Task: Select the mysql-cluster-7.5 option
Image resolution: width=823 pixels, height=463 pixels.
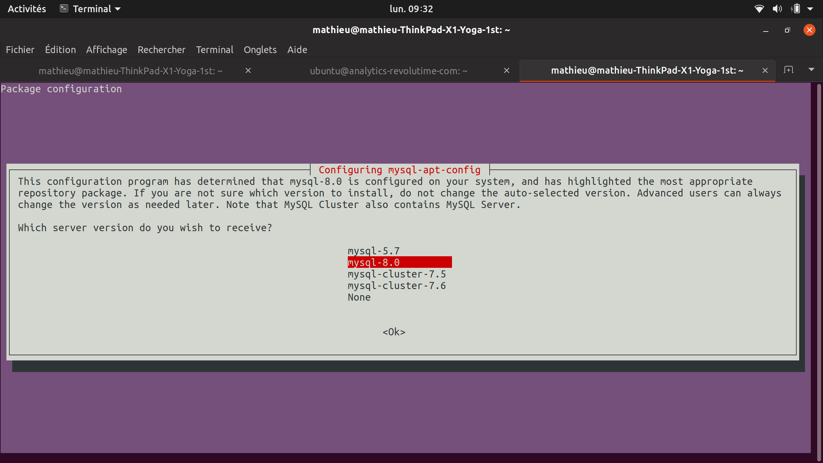Action: 397,274
